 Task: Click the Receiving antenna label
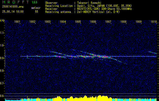(58, 12)
